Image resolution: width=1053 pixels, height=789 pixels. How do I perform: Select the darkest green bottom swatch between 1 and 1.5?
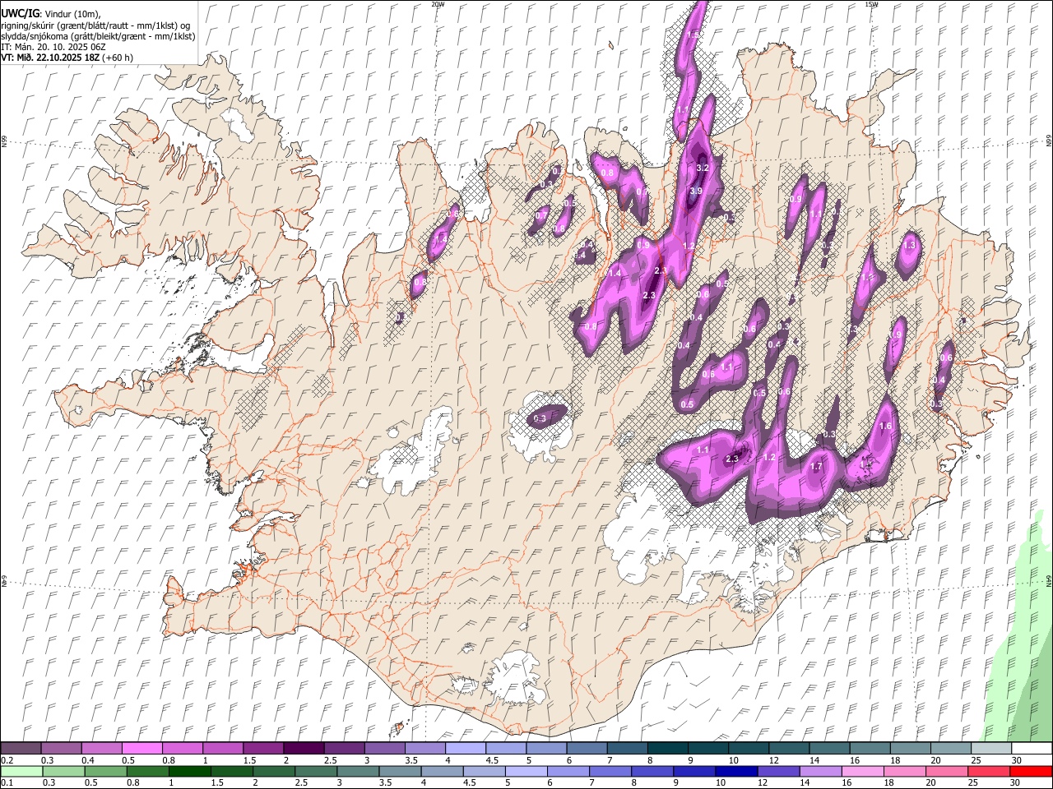(x=190, y=772)
